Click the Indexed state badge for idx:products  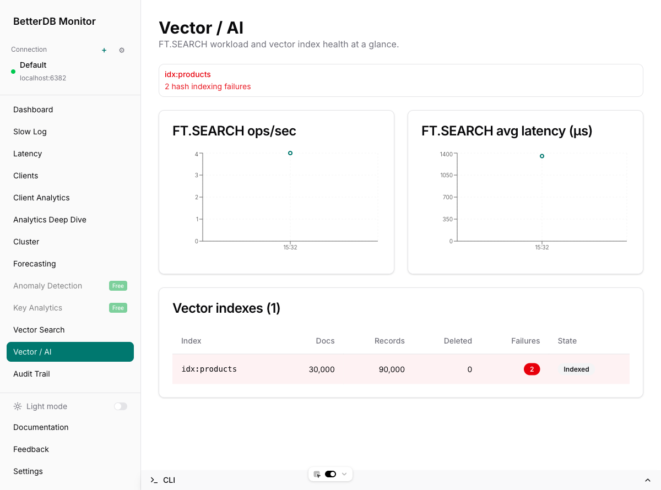pyautogui.click(x=576, y=369)
